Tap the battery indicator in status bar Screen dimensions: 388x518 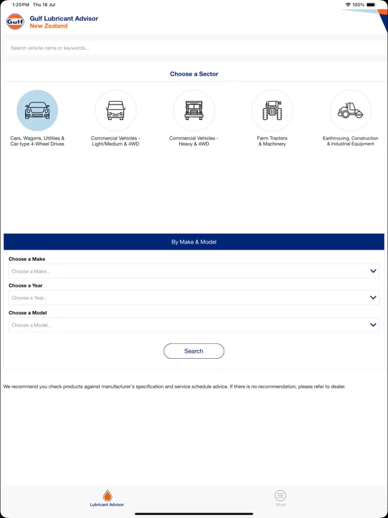pos(371,5)
